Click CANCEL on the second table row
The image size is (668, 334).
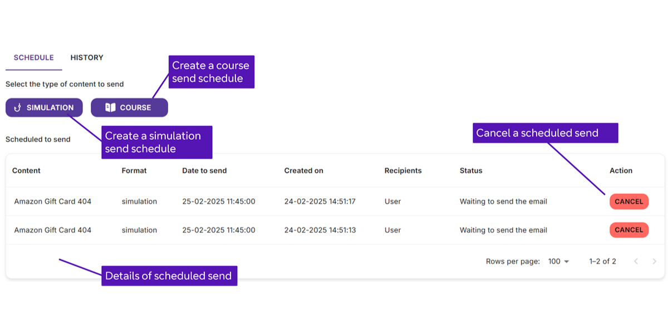(x=628, y=229)
